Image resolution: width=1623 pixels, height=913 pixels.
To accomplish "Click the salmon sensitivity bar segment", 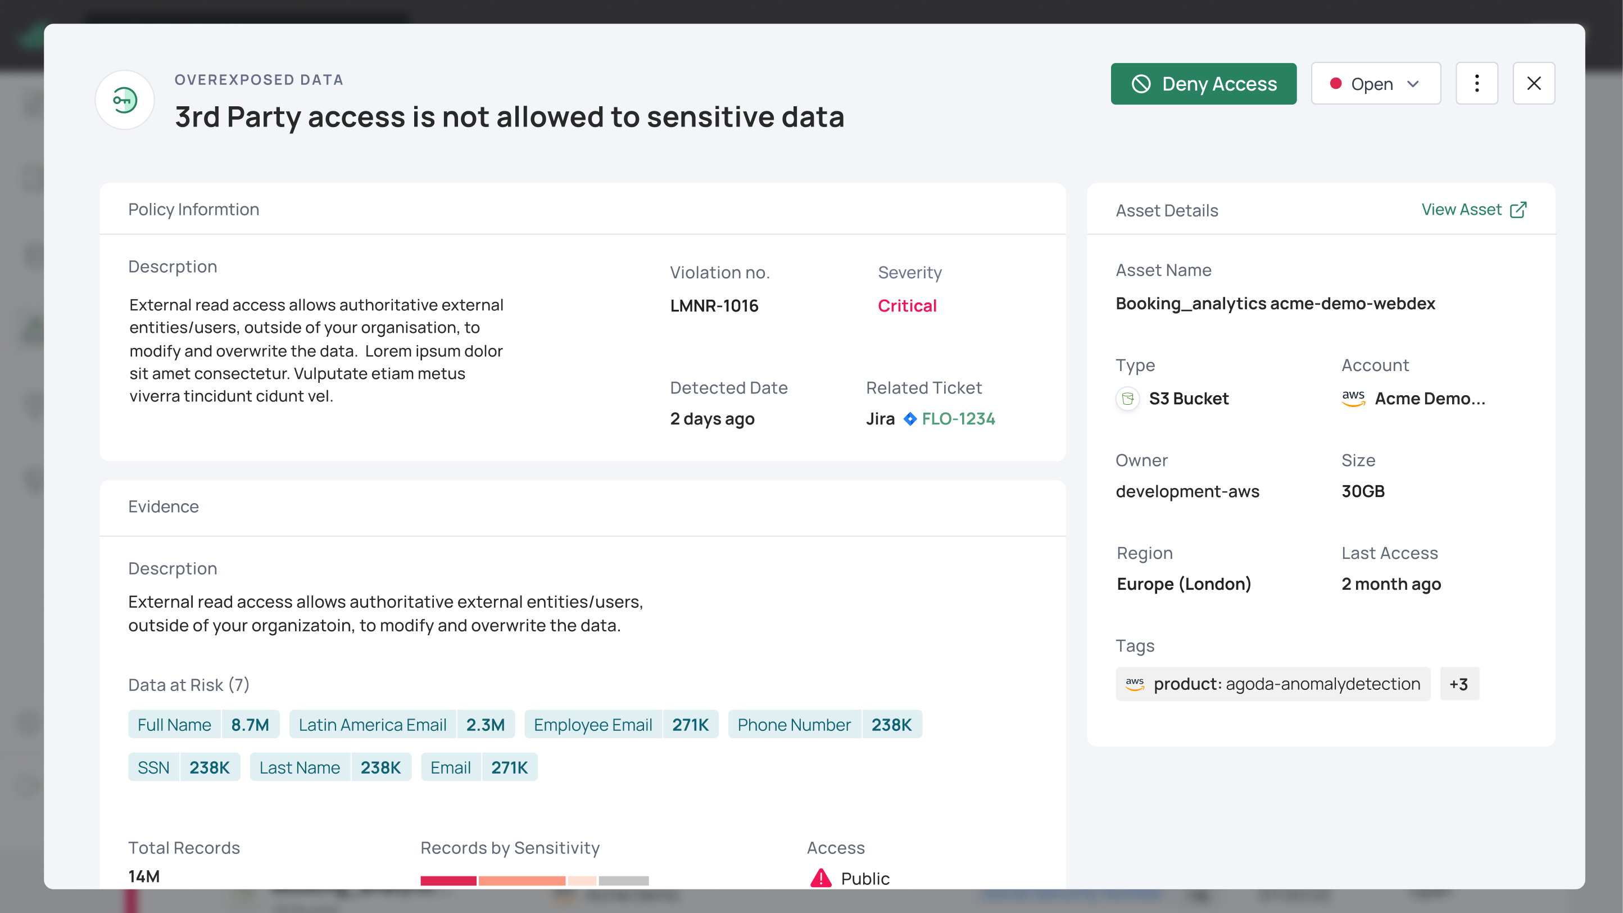I will (522, 881).
